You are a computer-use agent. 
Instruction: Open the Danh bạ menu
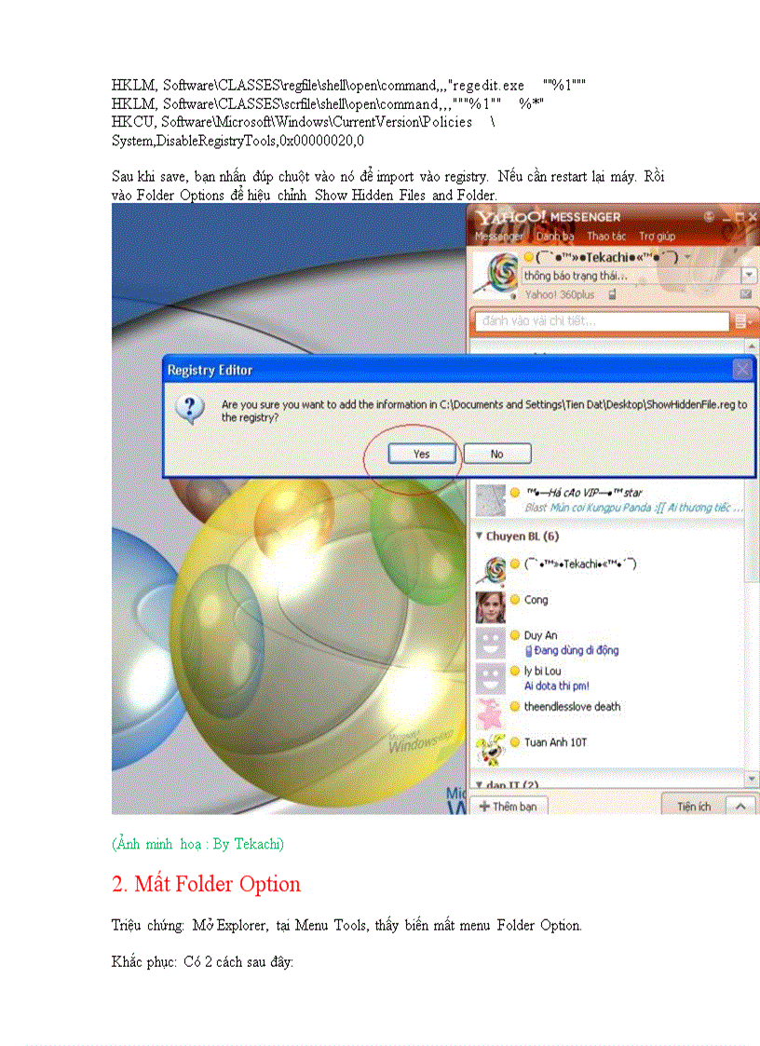click(555, 237)
